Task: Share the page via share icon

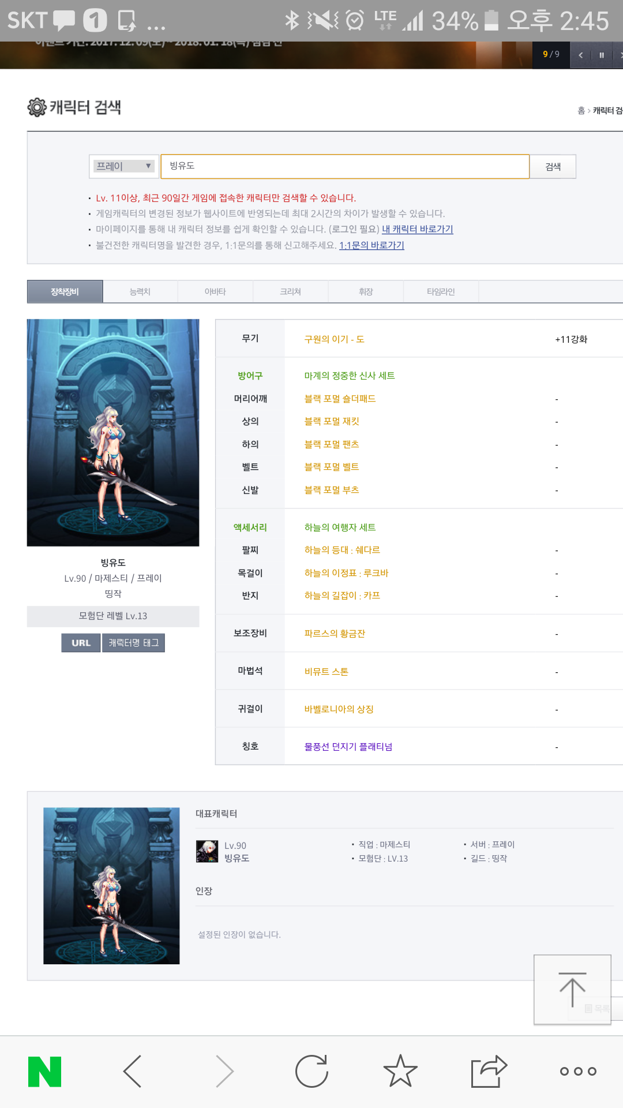Action: pyautogui.click(x=489, y=1071)
